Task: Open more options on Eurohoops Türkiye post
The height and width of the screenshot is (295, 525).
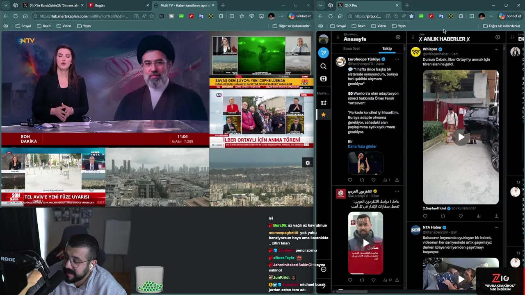Action: pos(397,59)
